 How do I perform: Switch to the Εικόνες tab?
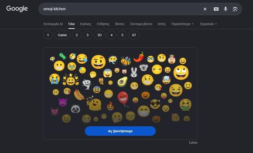coord(86,24)
